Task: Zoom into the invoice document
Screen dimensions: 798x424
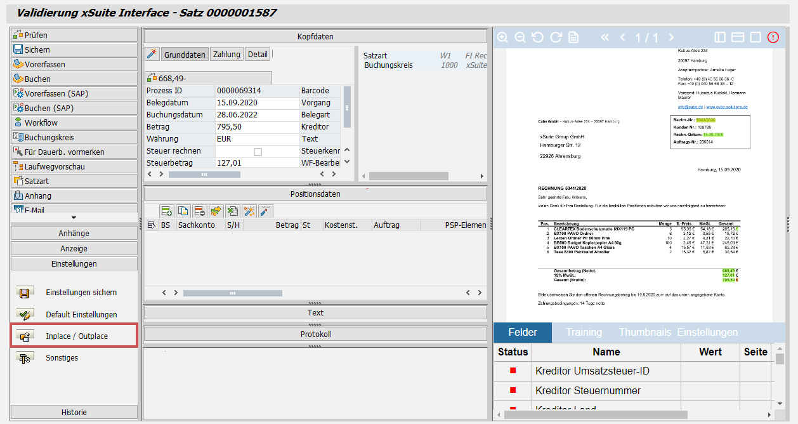Action: [502, 37]
